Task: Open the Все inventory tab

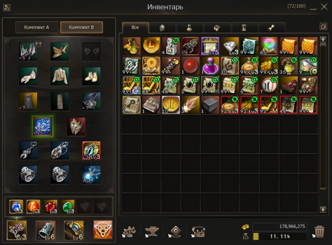Action: tap(135, 28)
